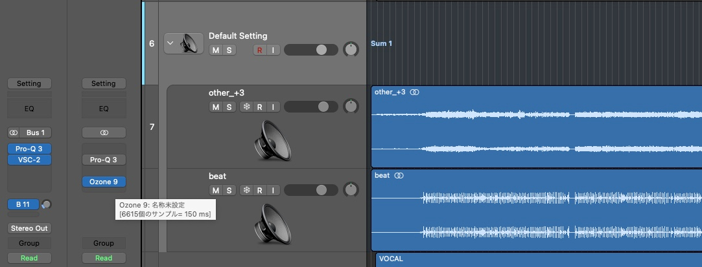The image size is (702, 267).
Task: Collapse the Default Setting track stack chevron
Action: [170, 44]
